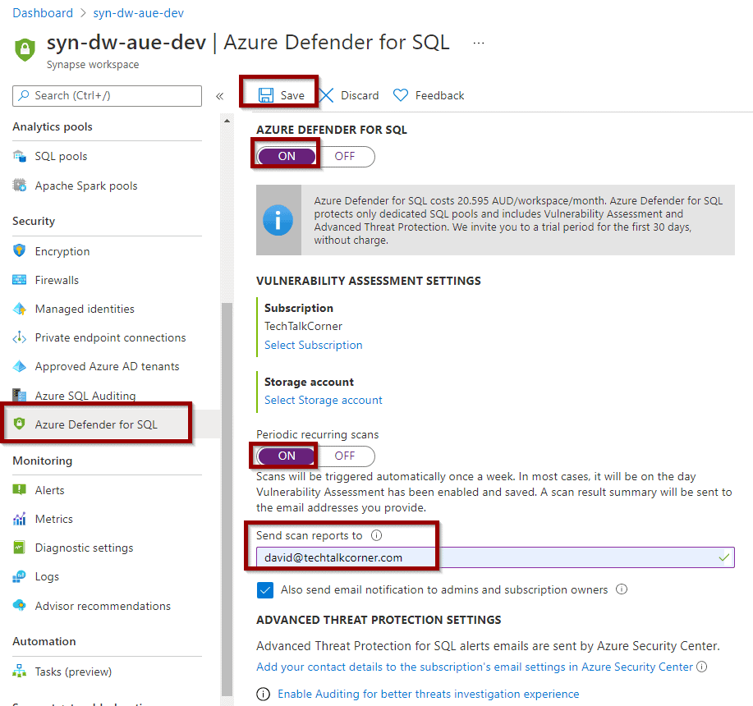
Task: Click the Discard X icon
Action: tap(327, 95)
